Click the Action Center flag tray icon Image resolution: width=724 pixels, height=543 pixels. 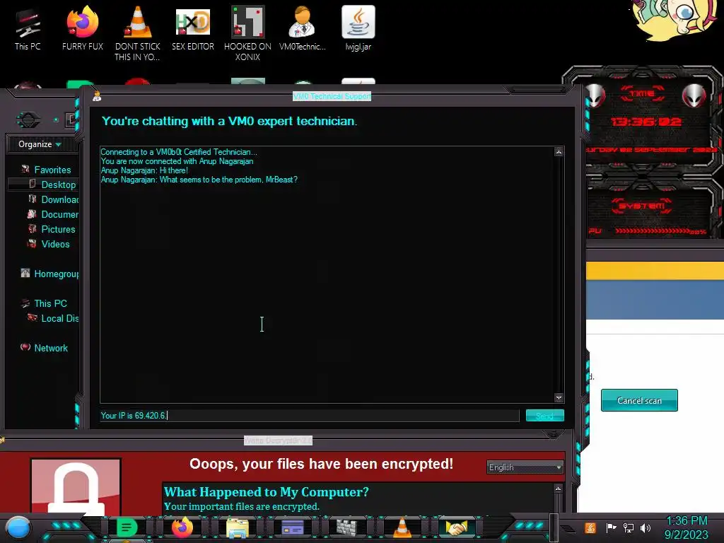(x=611, y=527)
